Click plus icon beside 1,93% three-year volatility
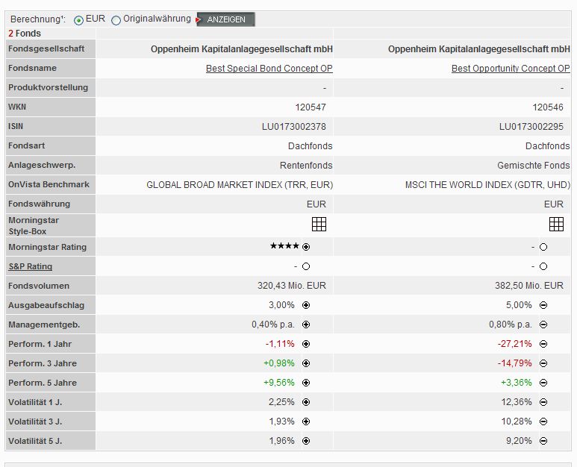 [306, 421]
